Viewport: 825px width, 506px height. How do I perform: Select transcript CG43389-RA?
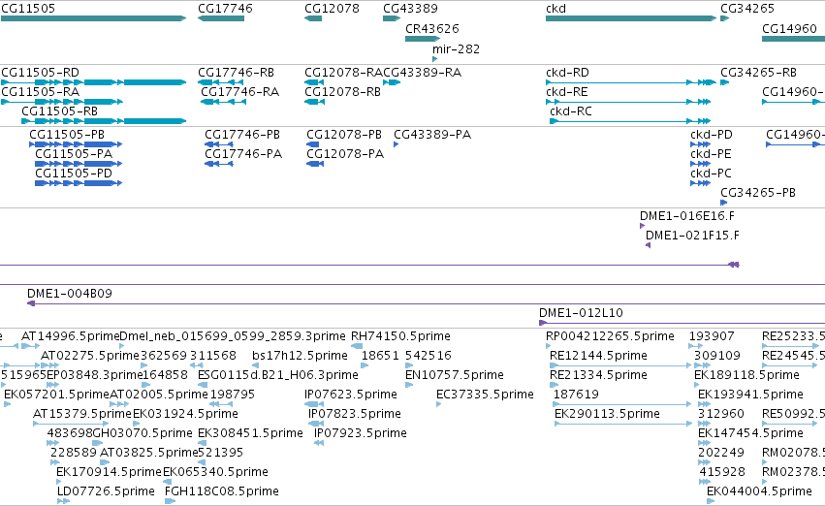click(x=392, y=82)
